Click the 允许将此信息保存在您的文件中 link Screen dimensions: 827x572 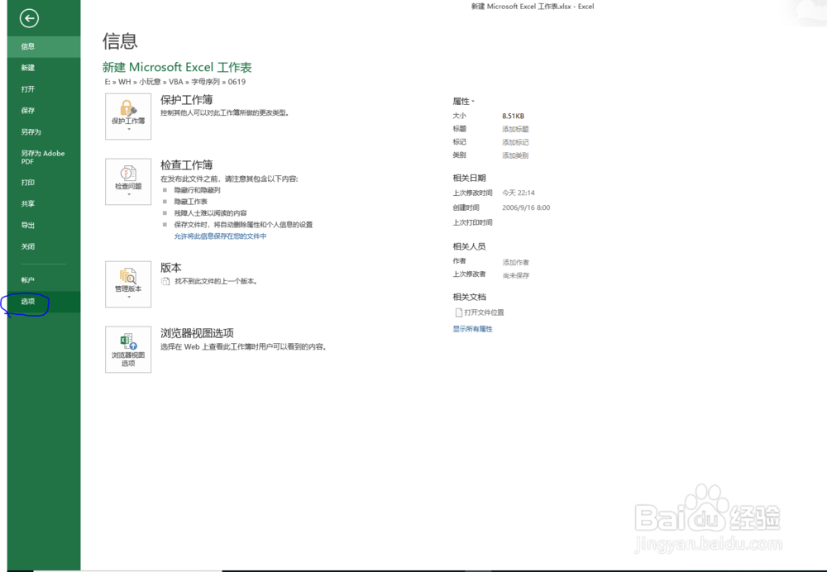pyautogui.click(x=221, y=236)
